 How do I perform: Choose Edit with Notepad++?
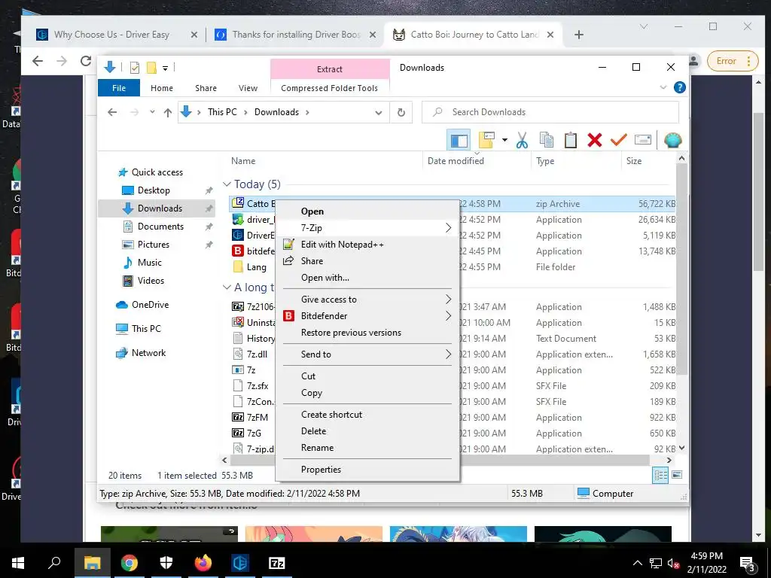pyautogui.click(x=367, y=245)
